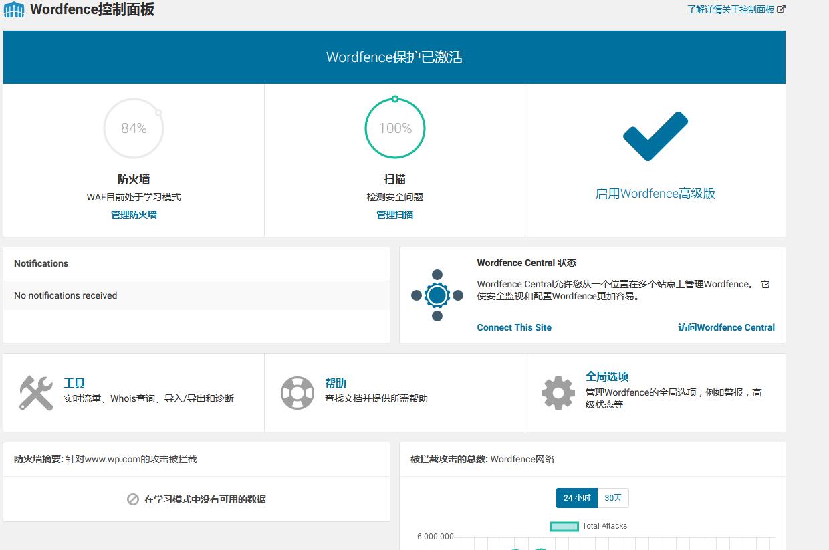This screenshot has width=829, height=550.
Task: Open the learn more about dashboard link
Action: (x=731, y=9)
